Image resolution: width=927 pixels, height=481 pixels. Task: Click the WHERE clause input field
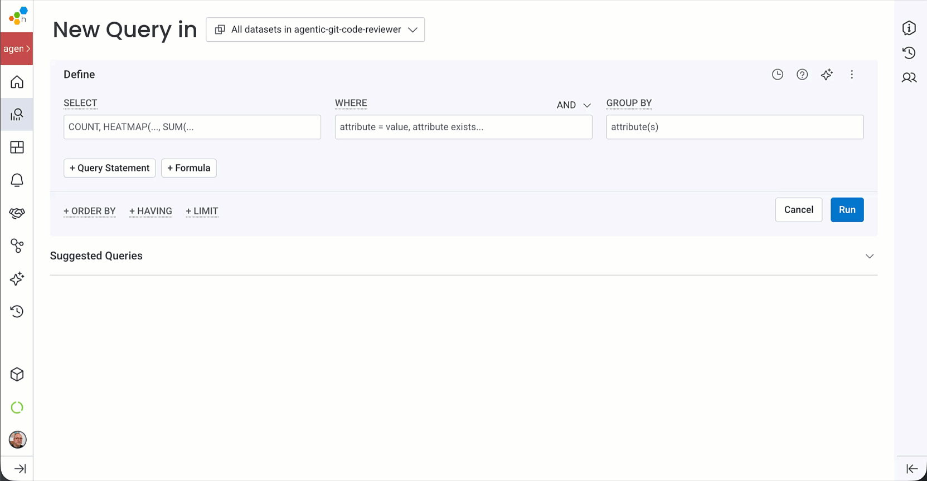464,127
